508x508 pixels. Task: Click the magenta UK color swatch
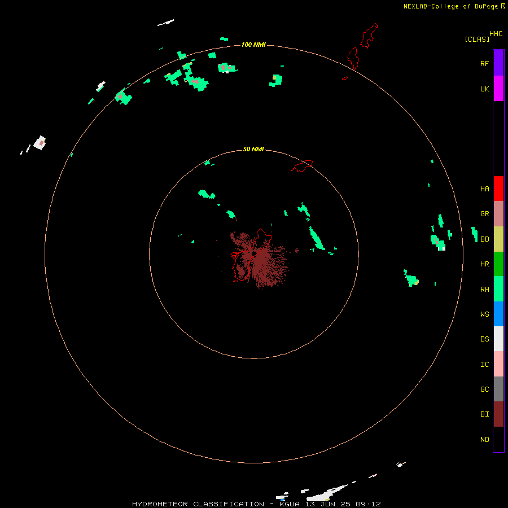coord(498,89)
